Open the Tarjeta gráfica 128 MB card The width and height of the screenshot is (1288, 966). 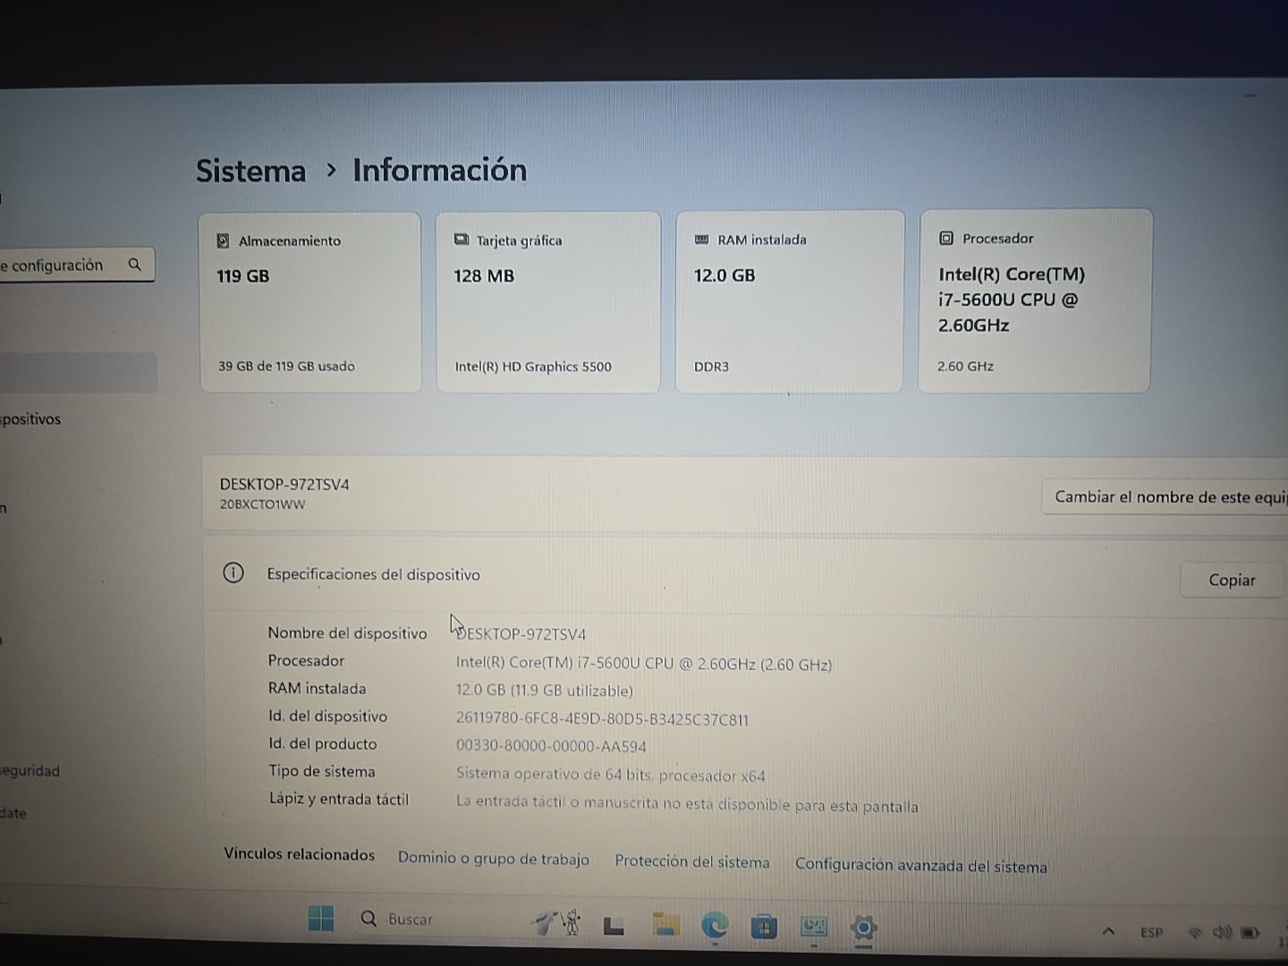[x=548, y=302]
